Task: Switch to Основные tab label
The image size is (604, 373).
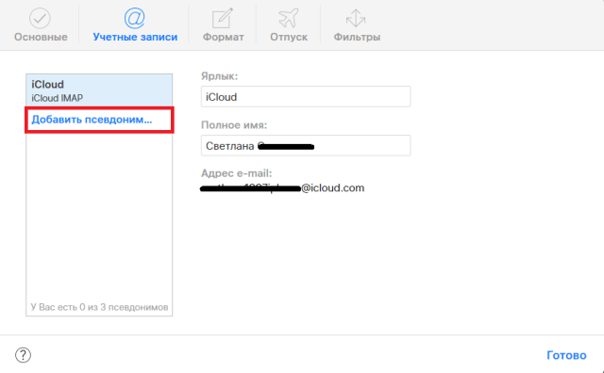Action: click(x=41, y=38)
